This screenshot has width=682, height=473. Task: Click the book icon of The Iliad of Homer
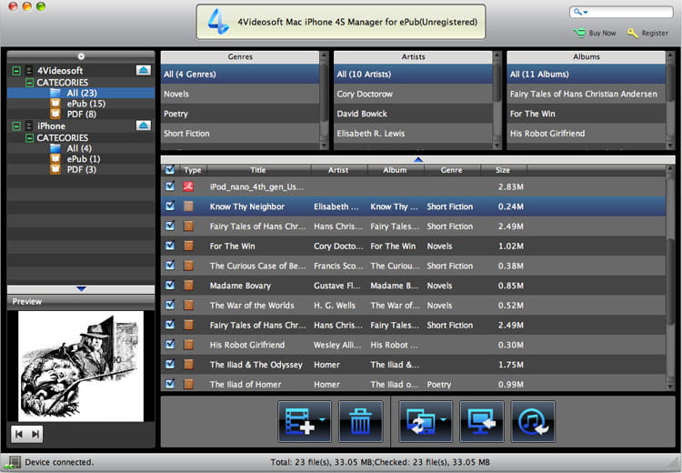coord(188,384)
